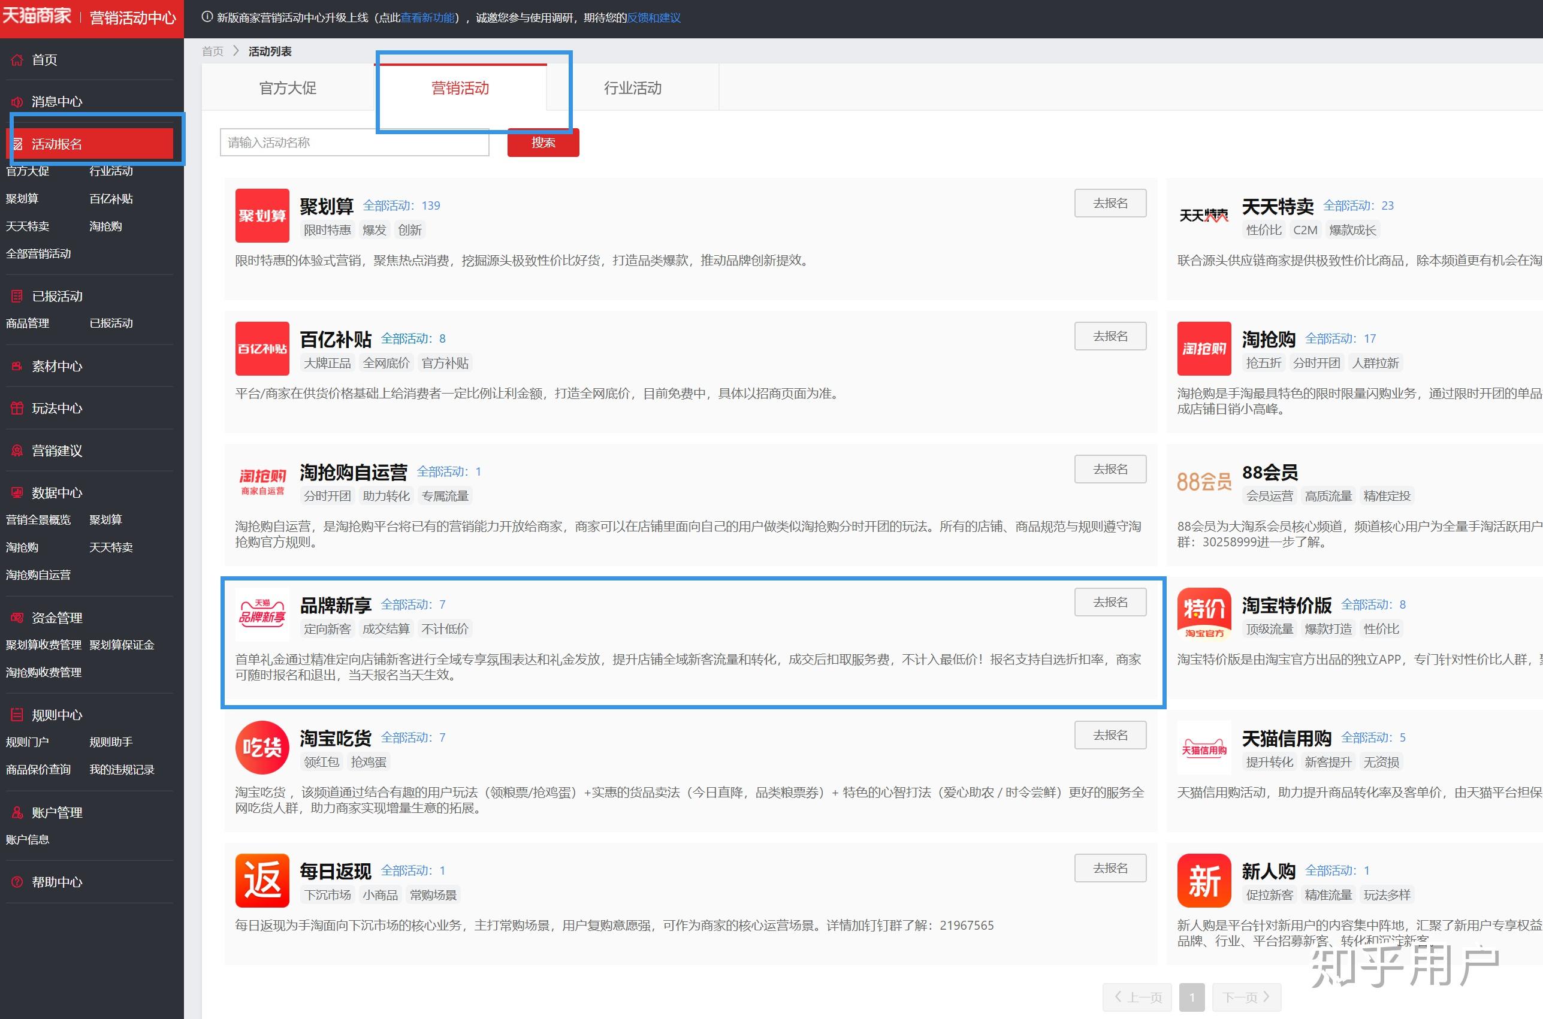Open 淘抢购收费管理 in the sidebar
The image size is (1543, 1019).
pos(44,673)
